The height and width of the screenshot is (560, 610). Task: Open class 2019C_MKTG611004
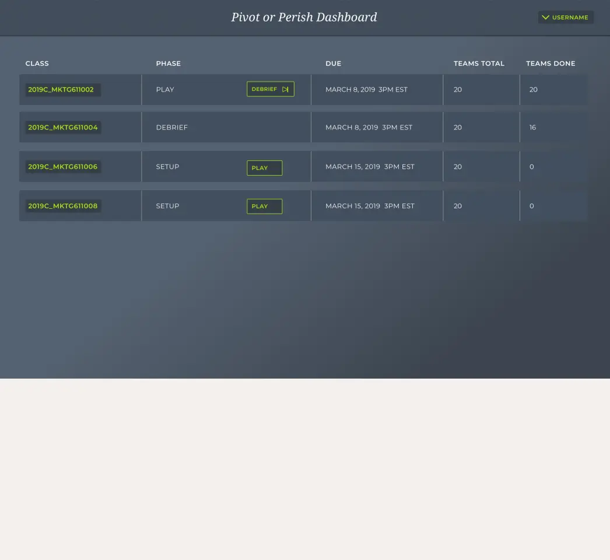[63, 127]
